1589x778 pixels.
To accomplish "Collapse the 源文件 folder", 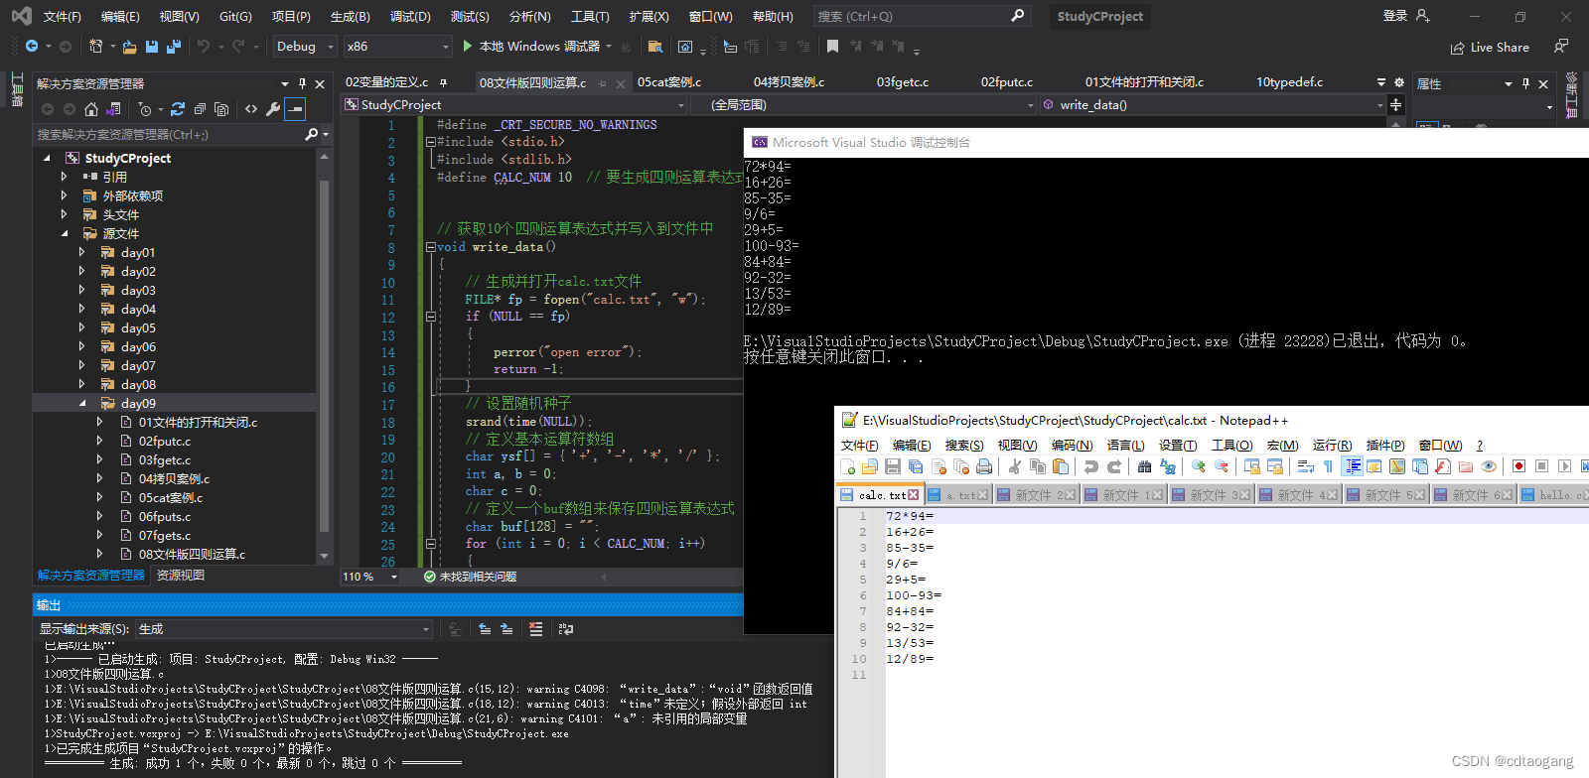I will (x=64, y=234).
